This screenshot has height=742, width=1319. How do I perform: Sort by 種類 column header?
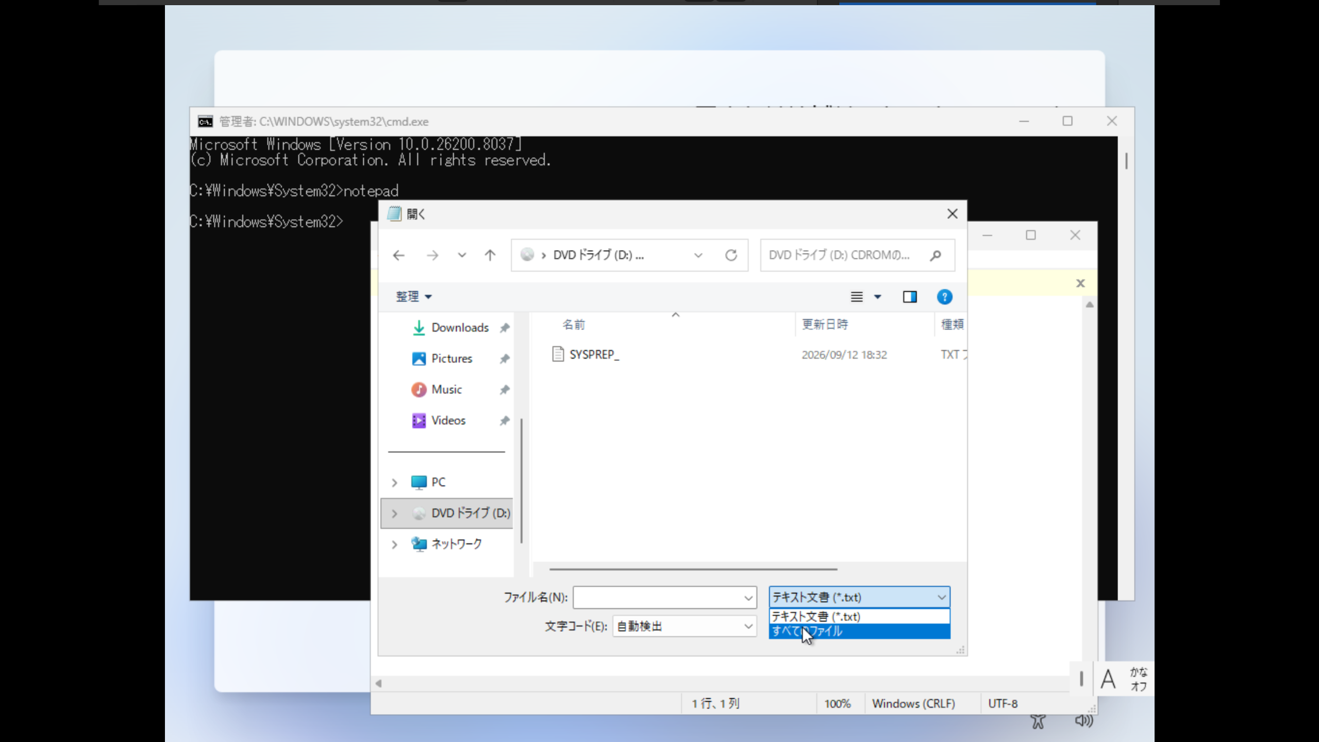coord(951,324)
